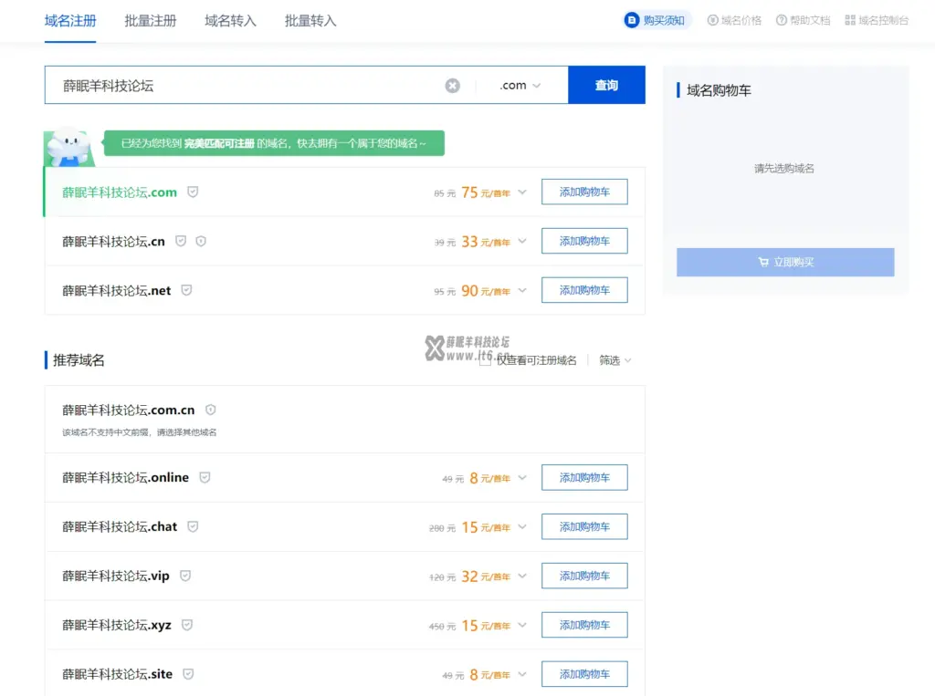Click the 立即购买 button in the cart
The image size is (935, 696).
point(785,262)
